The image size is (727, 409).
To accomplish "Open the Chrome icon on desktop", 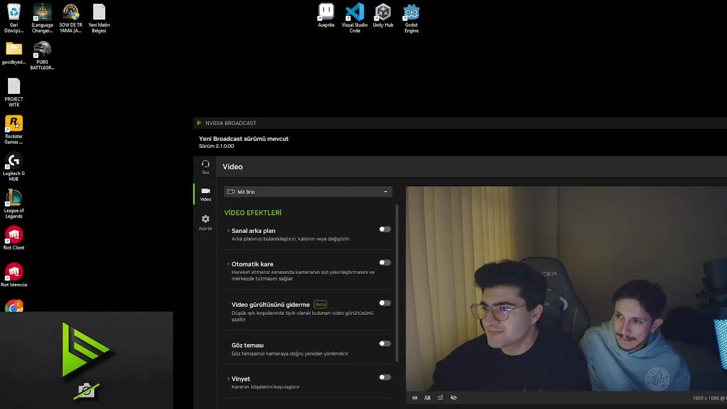I will 14,307.
